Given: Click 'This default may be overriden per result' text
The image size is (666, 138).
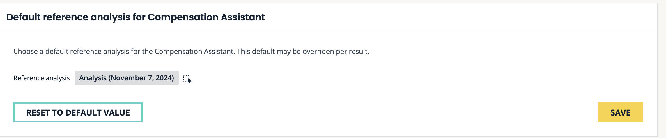Looking at the screenshot, I should (303, 52).
